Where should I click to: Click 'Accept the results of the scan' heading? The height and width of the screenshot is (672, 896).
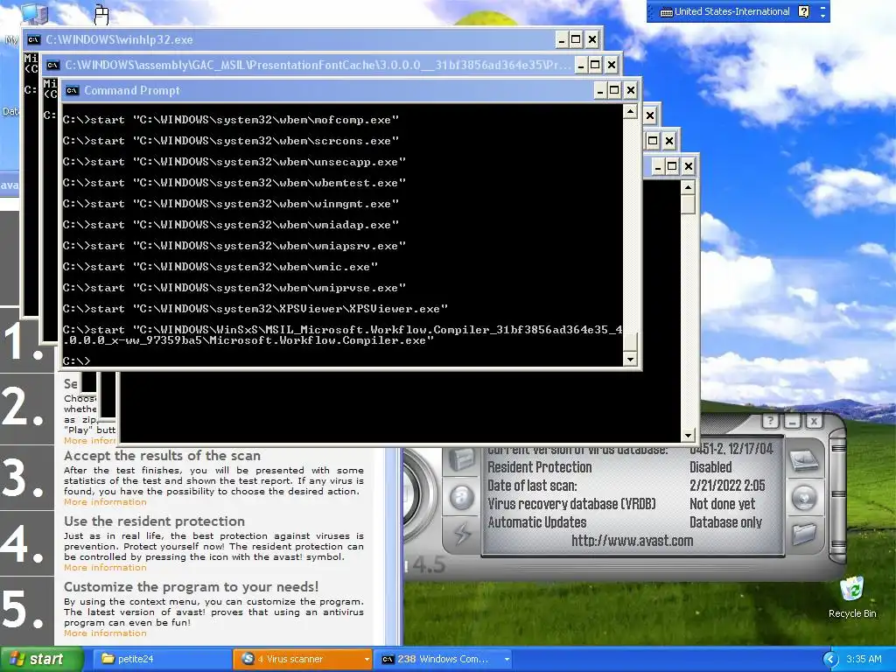[162, 456]
